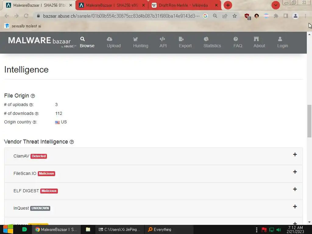Close the MalwareBazaar SHA256 e95 tab
The image size is (312, 234).
(x=144, y=5)
